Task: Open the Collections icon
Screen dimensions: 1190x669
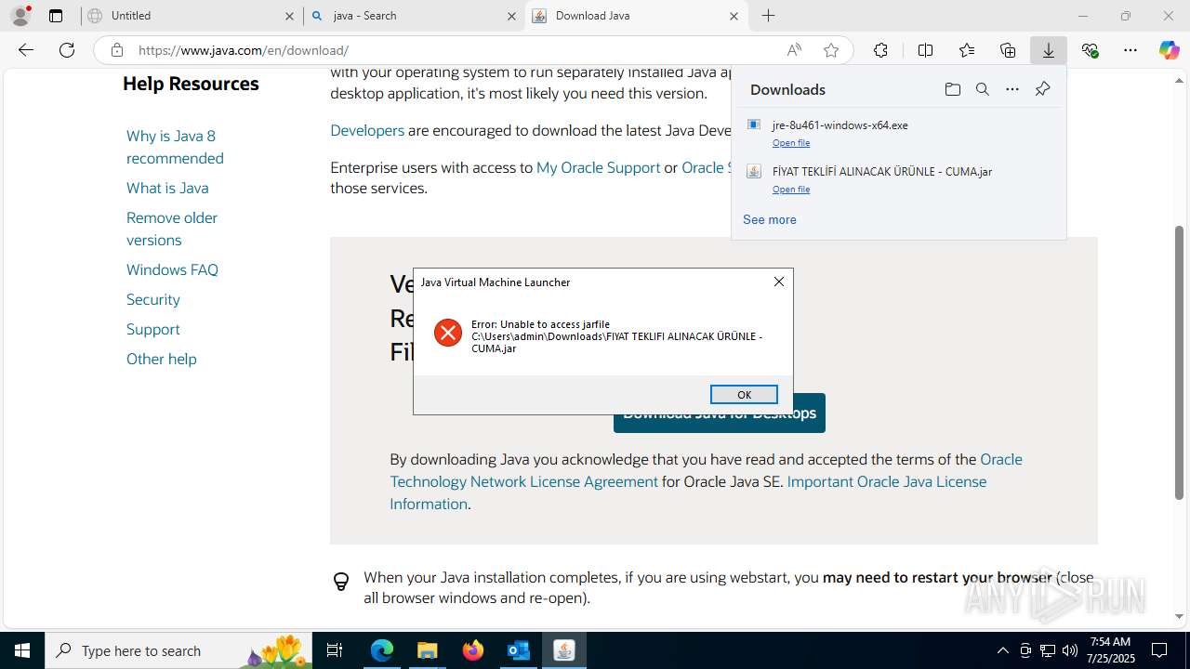Action: click(x=1008, y=50)
